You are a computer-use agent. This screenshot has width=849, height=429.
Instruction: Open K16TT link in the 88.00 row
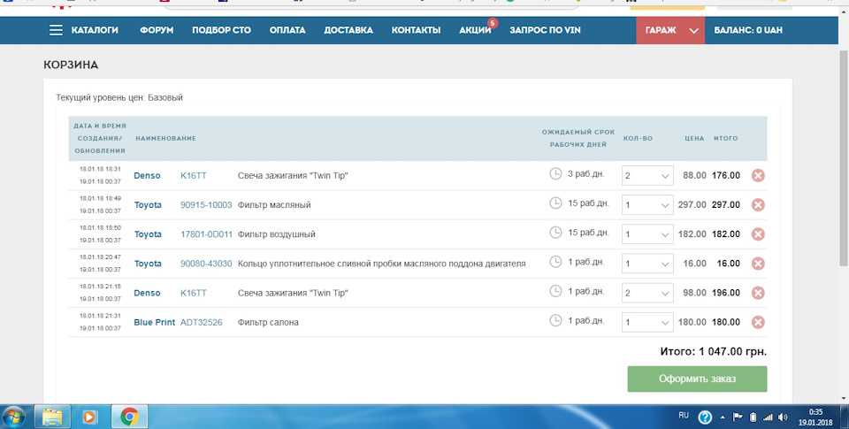pyautogui.click(x=194, y=175)
